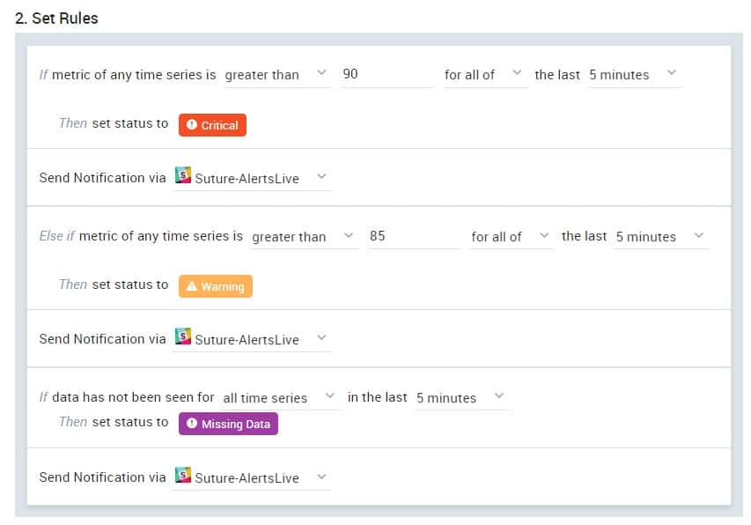The width and height of the screenshot is (751, 525).
Task: Click threshold field containing 85
Action: [x=413, y=237]
